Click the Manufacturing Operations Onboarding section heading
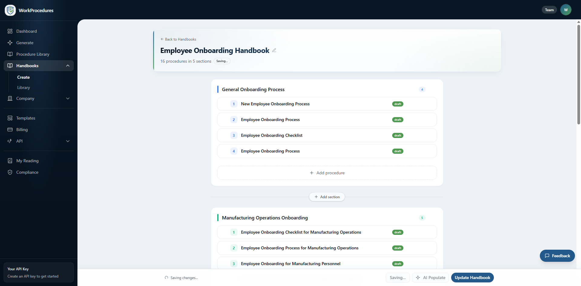This screenshot has width=581, height=286. coord(265,218)
